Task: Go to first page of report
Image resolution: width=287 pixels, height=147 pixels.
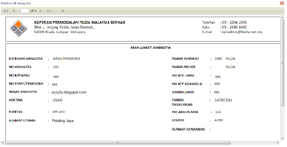Action: (x=6, y=10)
